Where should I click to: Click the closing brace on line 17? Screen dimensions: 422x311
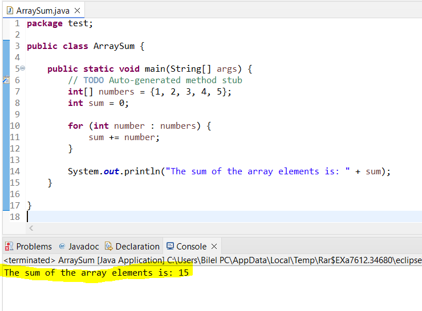[29, 206]
